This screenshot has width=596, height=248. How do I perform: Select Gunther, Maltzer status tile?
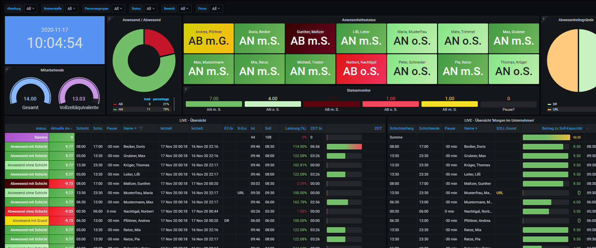[310, 38]
